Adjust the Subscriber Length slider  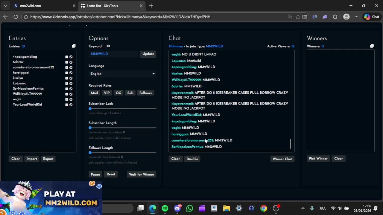pyautogui.click(x=122, y=128)
